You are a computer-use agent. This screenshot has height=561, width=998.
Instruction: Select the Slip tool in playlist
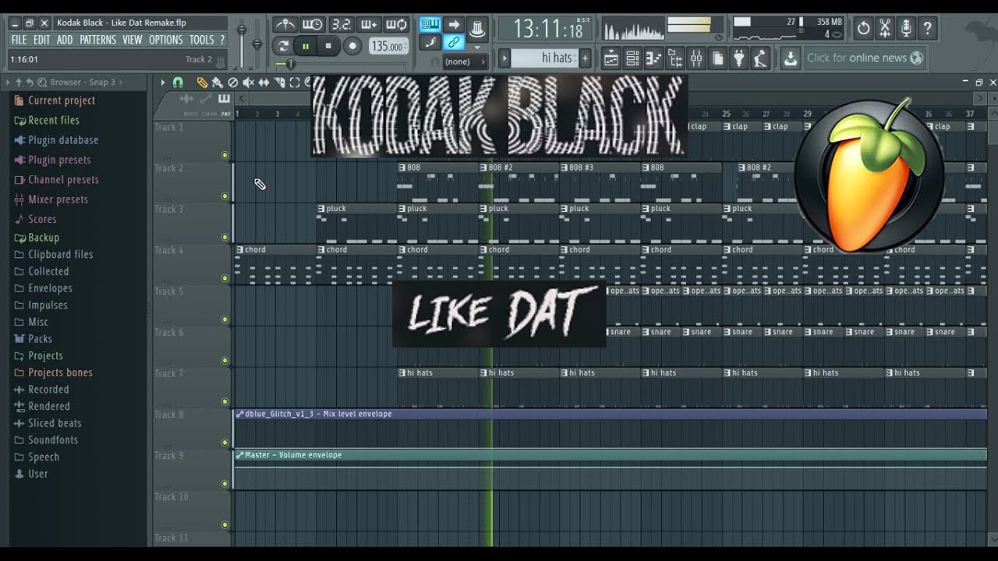(x=264, y=83)
